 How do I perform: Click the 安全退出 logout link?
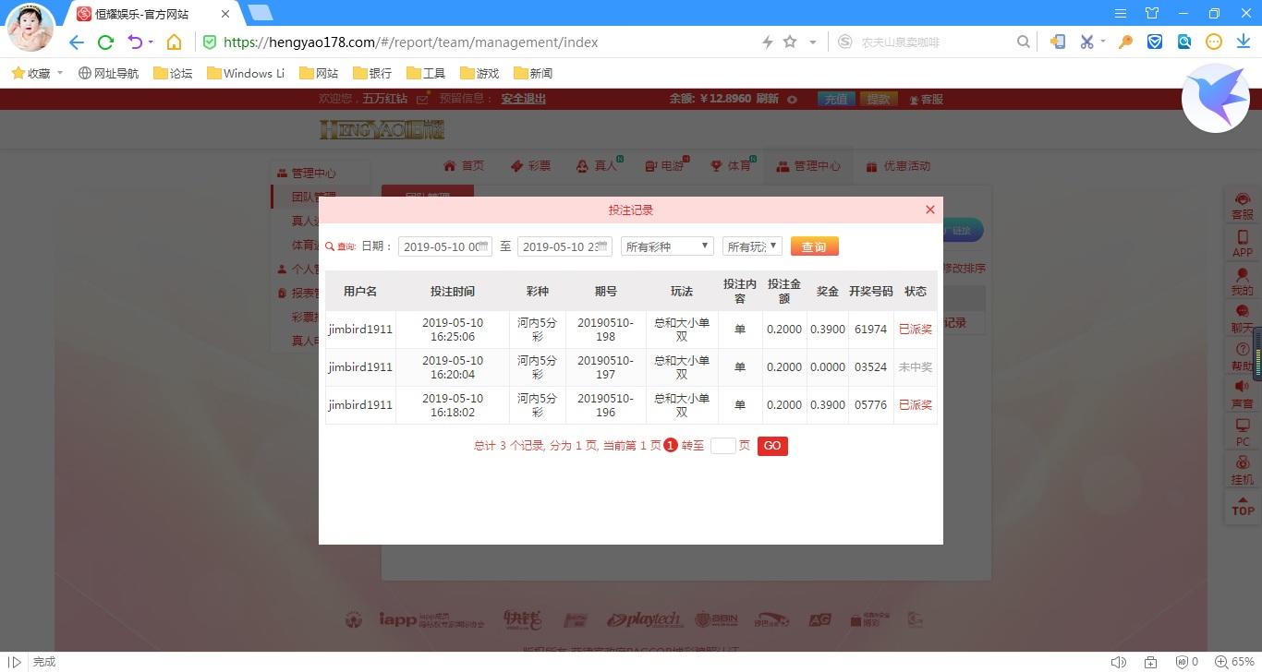point(523,99)
